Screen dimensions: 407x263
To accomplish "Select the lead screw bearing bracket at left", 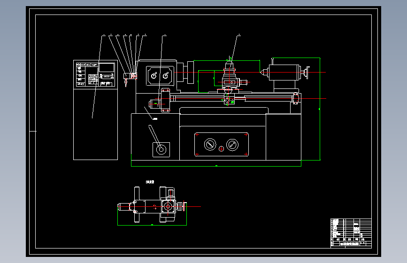I will [x=165, y=100].
